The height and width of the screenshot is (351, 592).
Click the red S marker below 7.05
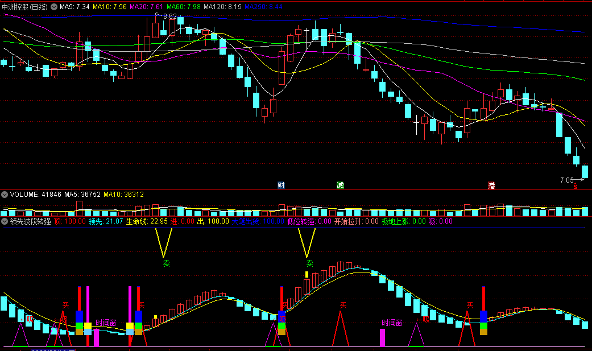[x=576, y=186]
